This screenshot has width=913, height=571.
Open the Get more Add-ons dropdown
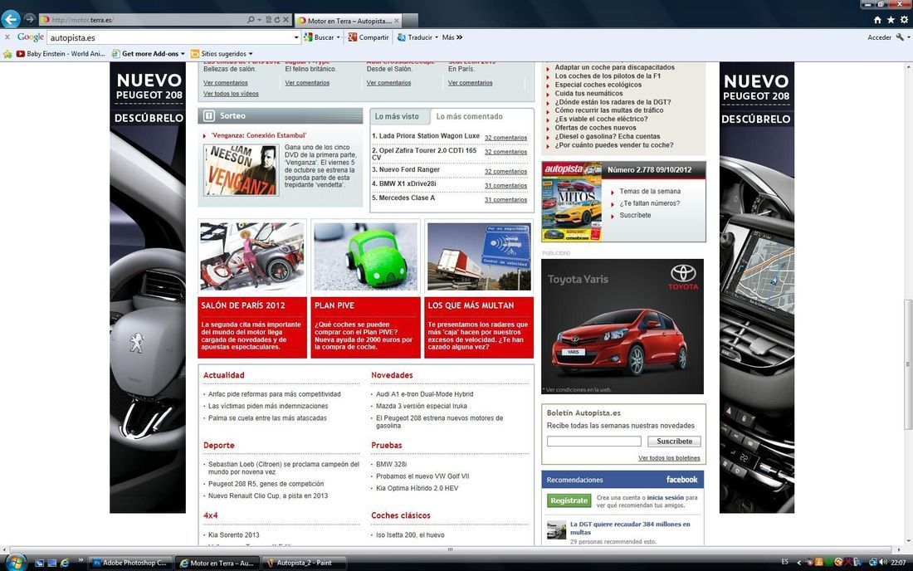click(183, 54)
